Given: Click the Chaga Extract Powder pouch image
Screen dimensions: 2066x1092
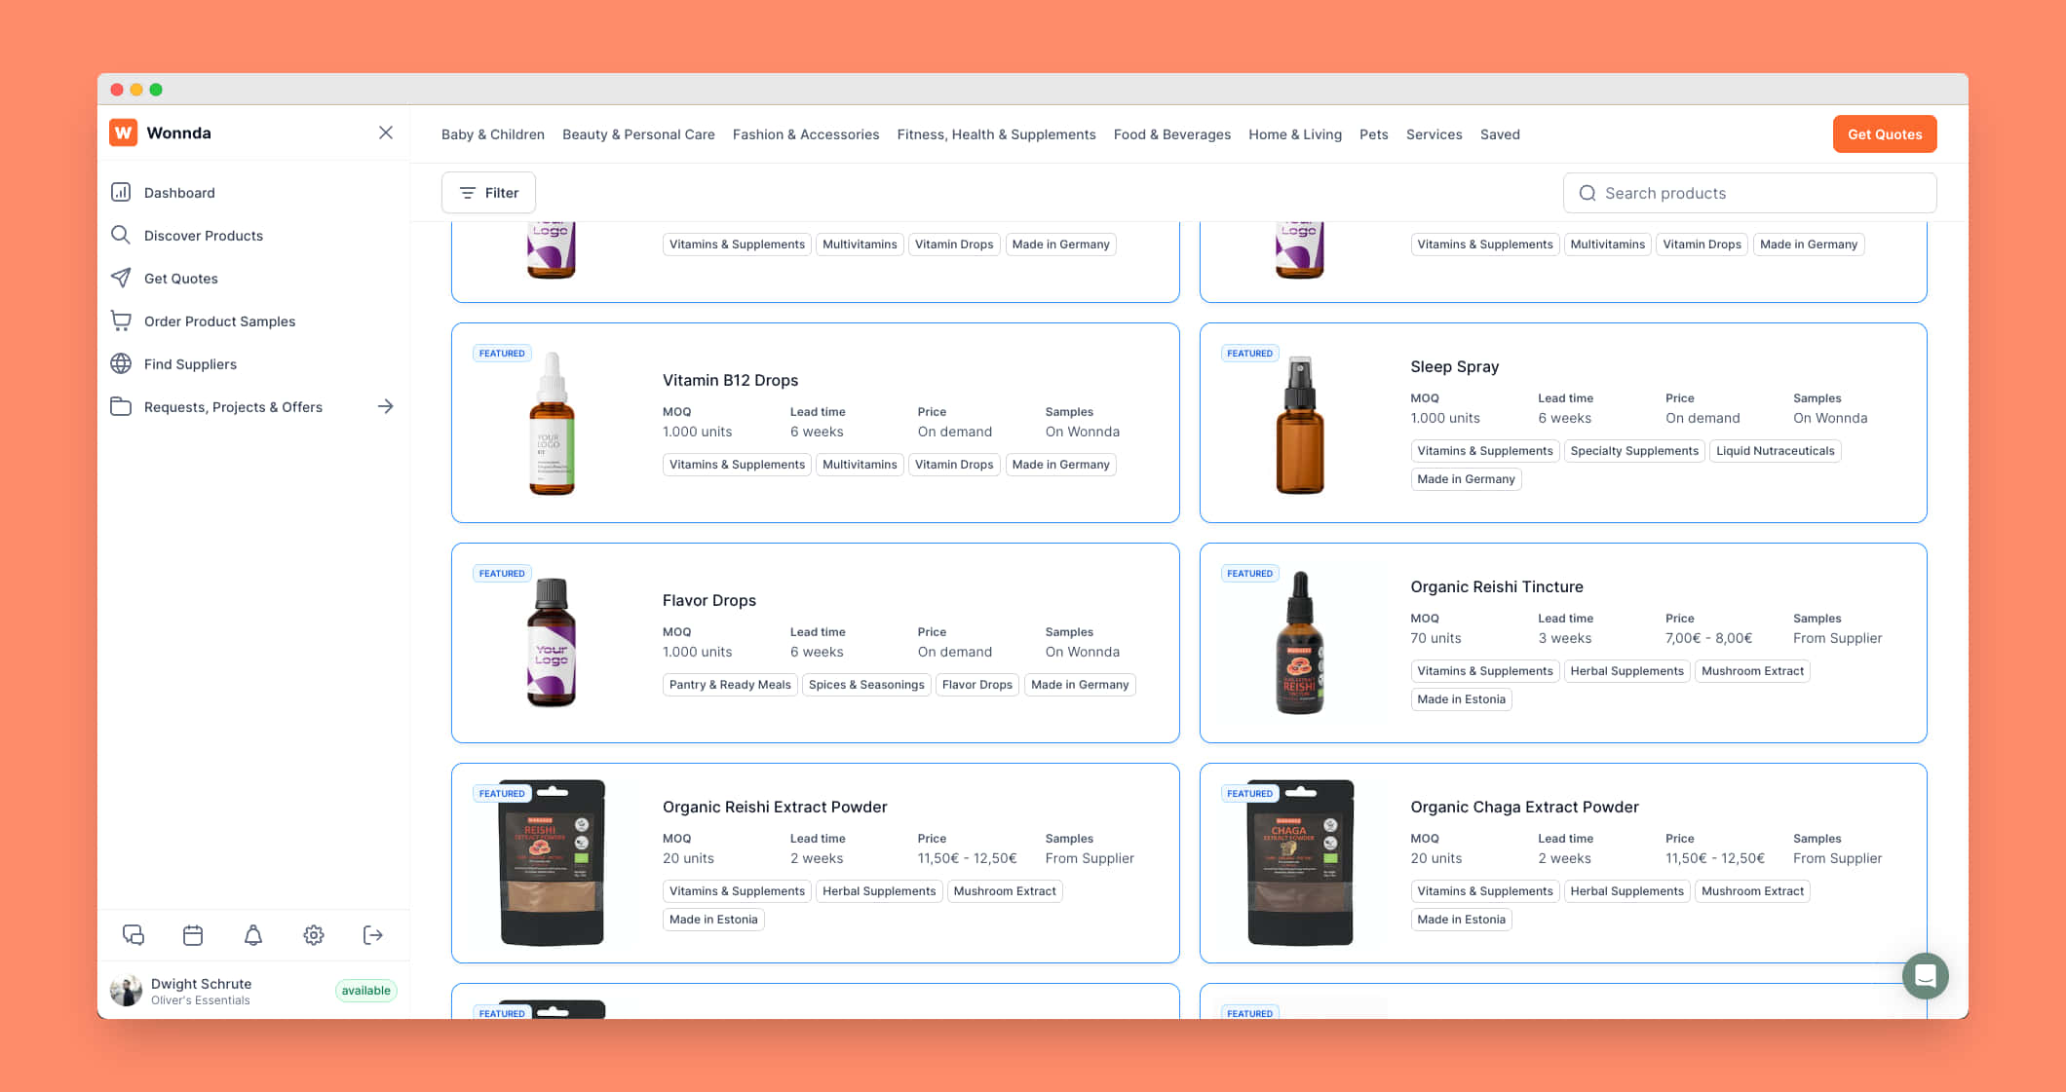Looking at the screenshot, I should pyautogui.click(x=1301, y=863).
